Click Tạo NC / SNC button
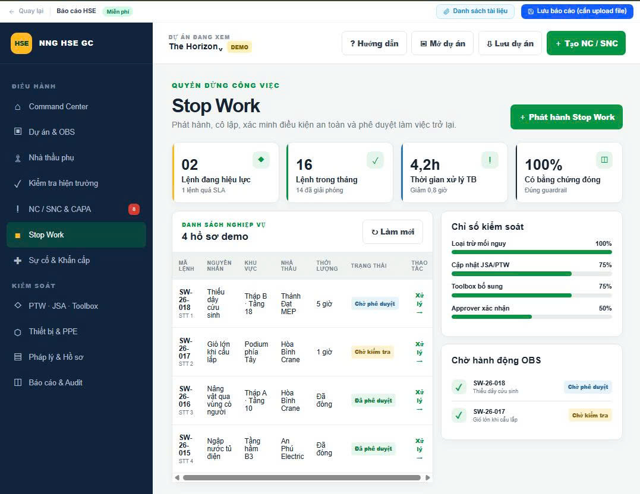 coord(586,43)
